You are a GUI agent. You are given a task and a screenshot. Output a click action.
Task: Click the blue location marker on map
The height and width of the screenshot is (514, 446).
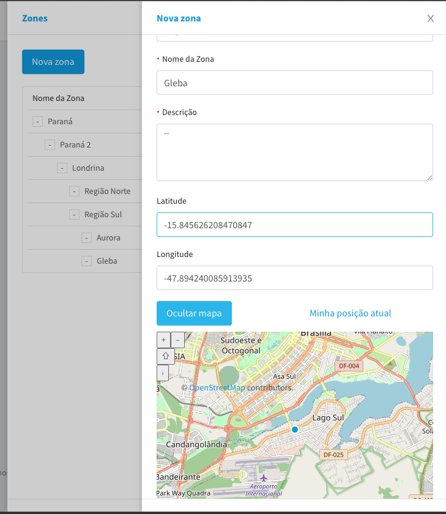pyautogui.click(x=295, y=430)
